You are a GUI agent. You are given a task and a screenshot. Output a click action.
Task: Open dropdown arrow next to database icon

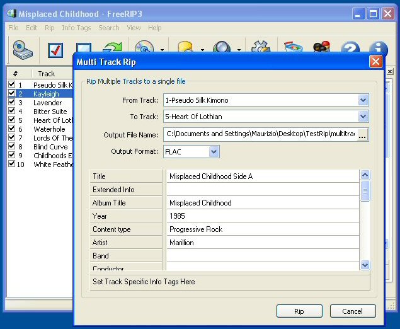(202, 50)
